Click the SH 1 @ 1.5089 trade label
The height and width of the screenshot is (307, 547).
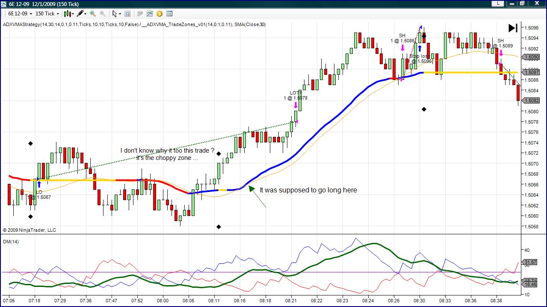pyautogui.click(x=501, y=43)
